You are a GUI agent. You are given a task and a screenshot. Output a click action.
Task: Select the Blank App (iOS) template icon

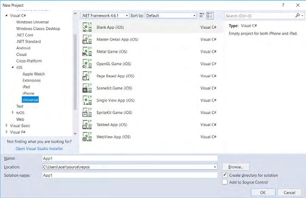click(x=87, y=27)
